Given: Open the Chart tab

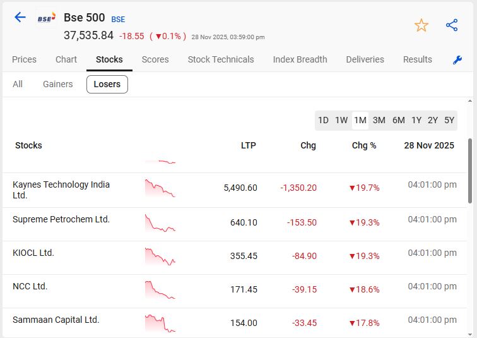Looking at the screenshot, I should click(x=66, y=59).
